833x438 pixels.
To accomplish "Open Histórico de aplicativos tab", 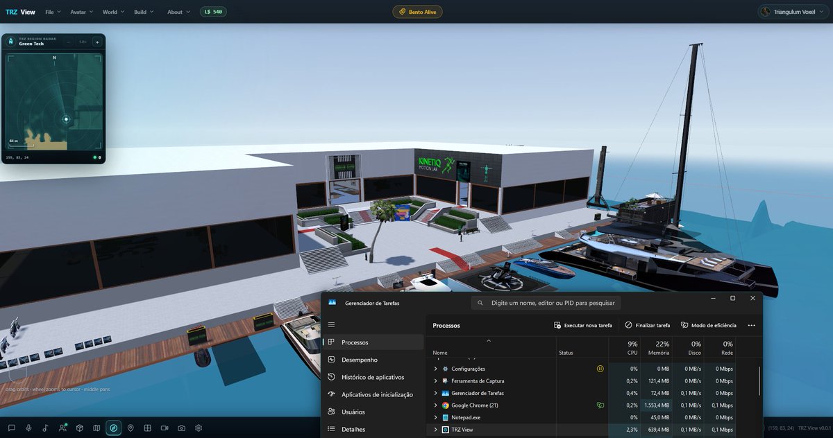I will pos(373,377).
